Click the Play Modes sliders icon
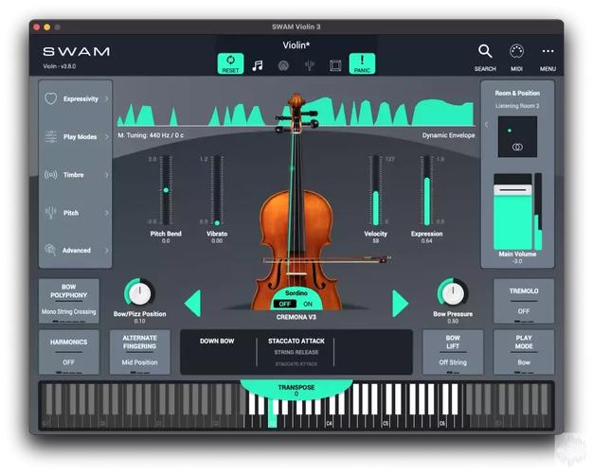The height and width of the screenshot is (473, 593). pyautogui.click(x=50, y=136)
